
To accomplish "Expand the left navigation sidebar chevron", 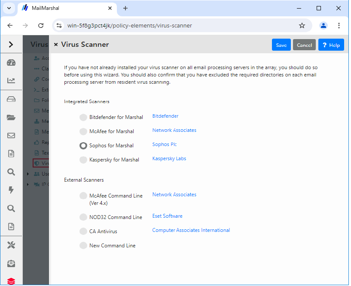I will [11, 45].
